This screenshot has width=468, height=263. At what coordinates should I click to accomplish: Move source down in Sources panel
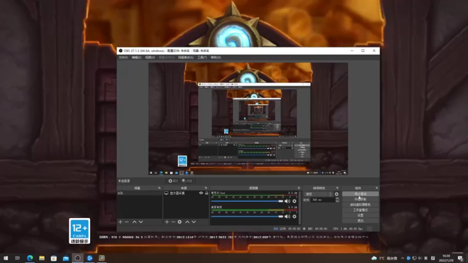194,222
